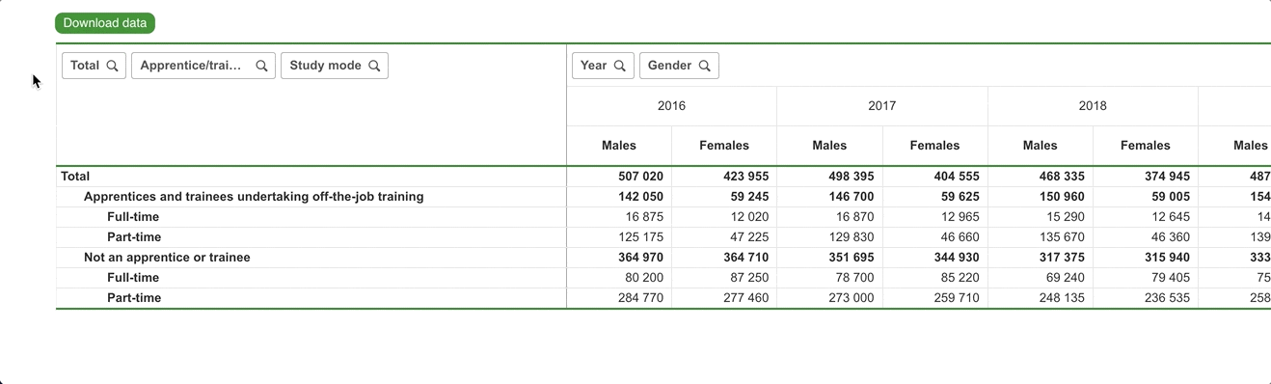Select the Apprentices and trainees off-the-job row
This screenshot has width=1271, height=384.
254,197
